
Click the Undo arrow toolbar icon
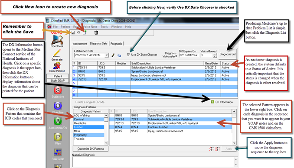point(78,32)
